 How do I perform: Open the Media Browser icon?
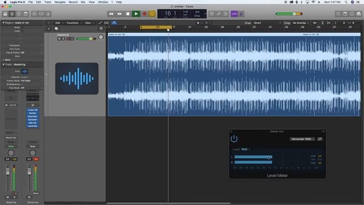(359, 14)
